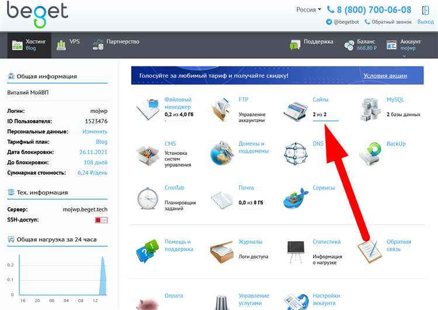The width and height of the screenshot is (438, 310).
Task: Click the promo banner about tariff voting
Action: pos(277,75)
